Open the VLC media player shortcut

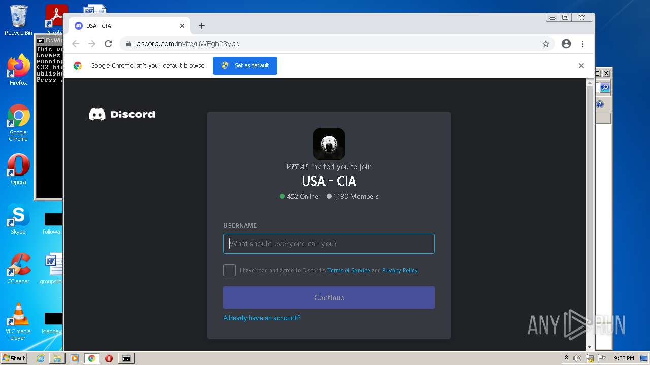coord(18,321)
